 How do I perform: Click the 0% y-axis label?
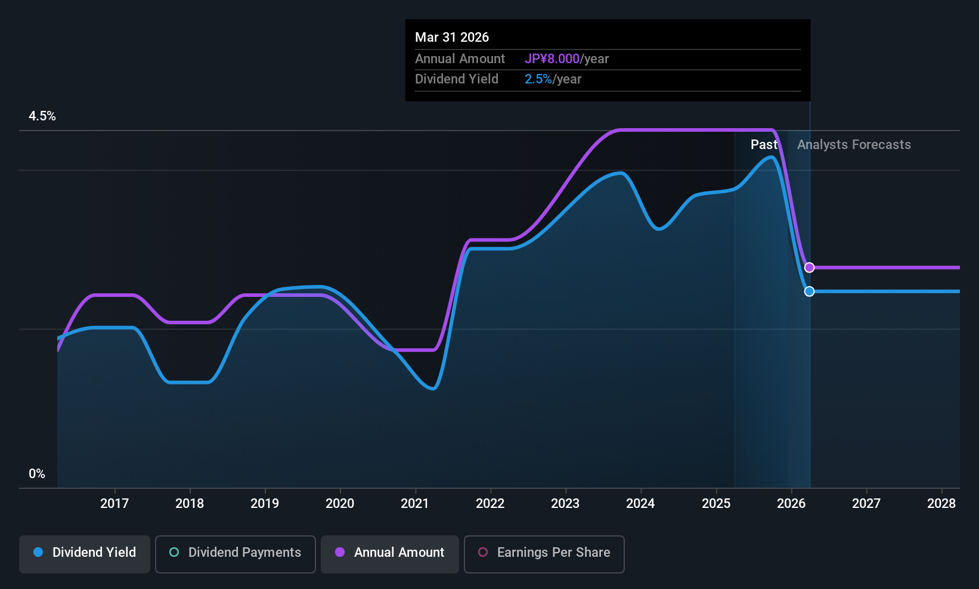click(x=37, y=474)
